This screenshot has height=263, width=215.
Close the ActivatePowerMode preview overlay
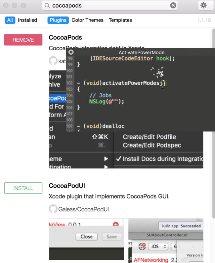coord(71,52)
